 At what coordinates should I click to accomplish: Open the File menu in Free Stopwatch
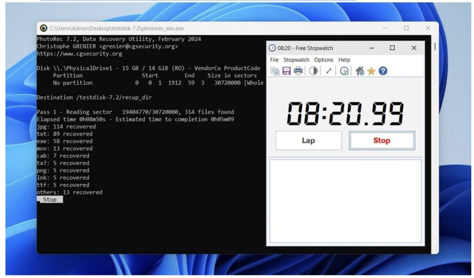(274, 60)
